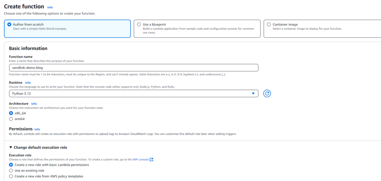Open Info link next to Create function
Viewport: 381px width, 181px height.
tap(50, 7)
